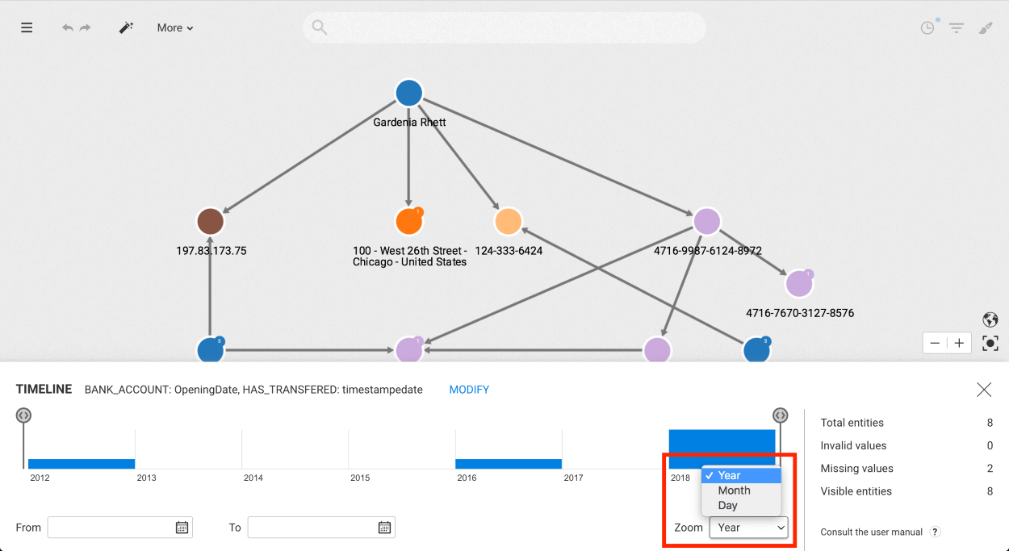The image size is (1009, 551).
Task: Open the magic wand tool
Action: click(126, 27)
